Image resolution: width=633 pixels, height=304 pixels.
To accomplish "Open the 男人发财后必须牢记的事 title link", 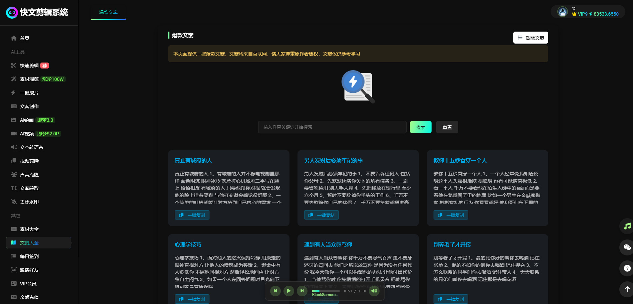I will pos(333,160).
